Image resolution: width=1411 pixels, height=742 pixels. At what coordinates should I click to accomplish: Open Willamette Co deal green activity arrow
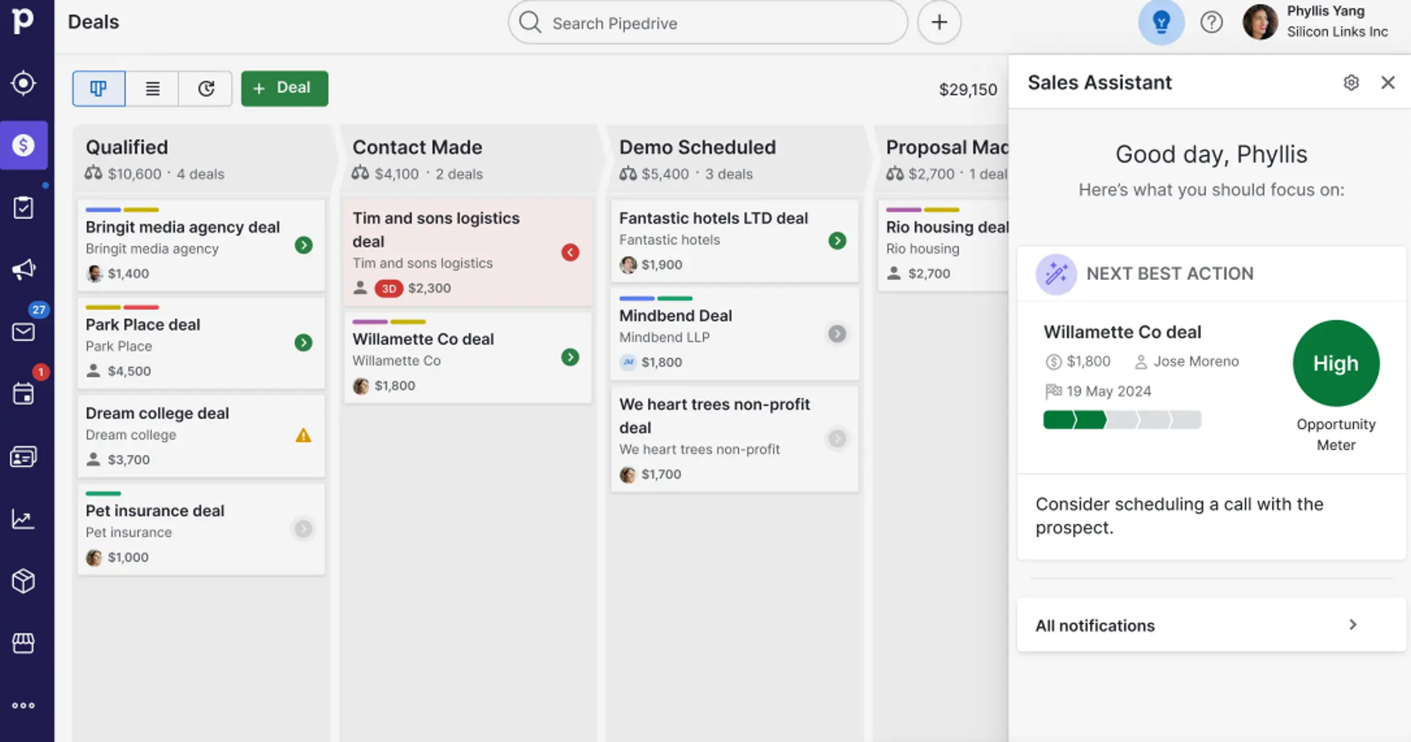click(x=570, y=358)
